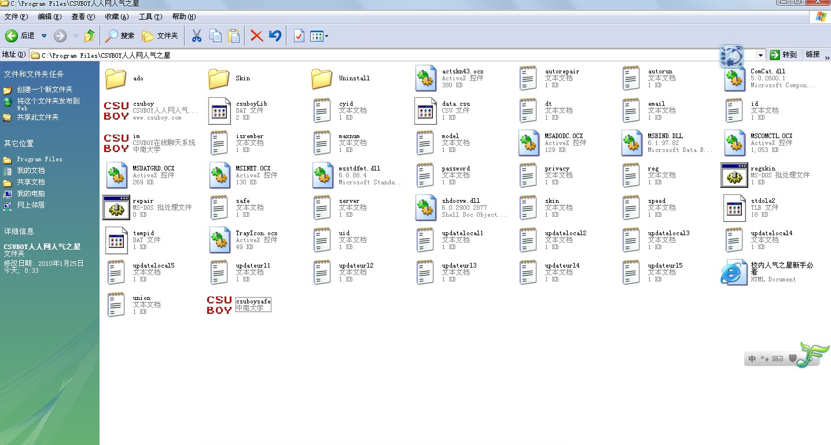Open the Views dropdown toolbar button
831x445 pixels.
click(319, 36)
